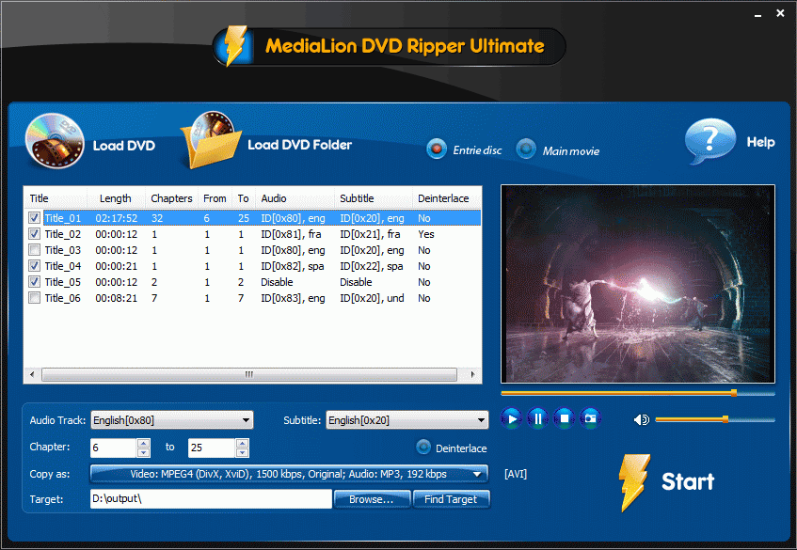Viewport: 797px width, 550px height.
Task: Minimize the MediaLion window
Action: click(x=757, y=14)
